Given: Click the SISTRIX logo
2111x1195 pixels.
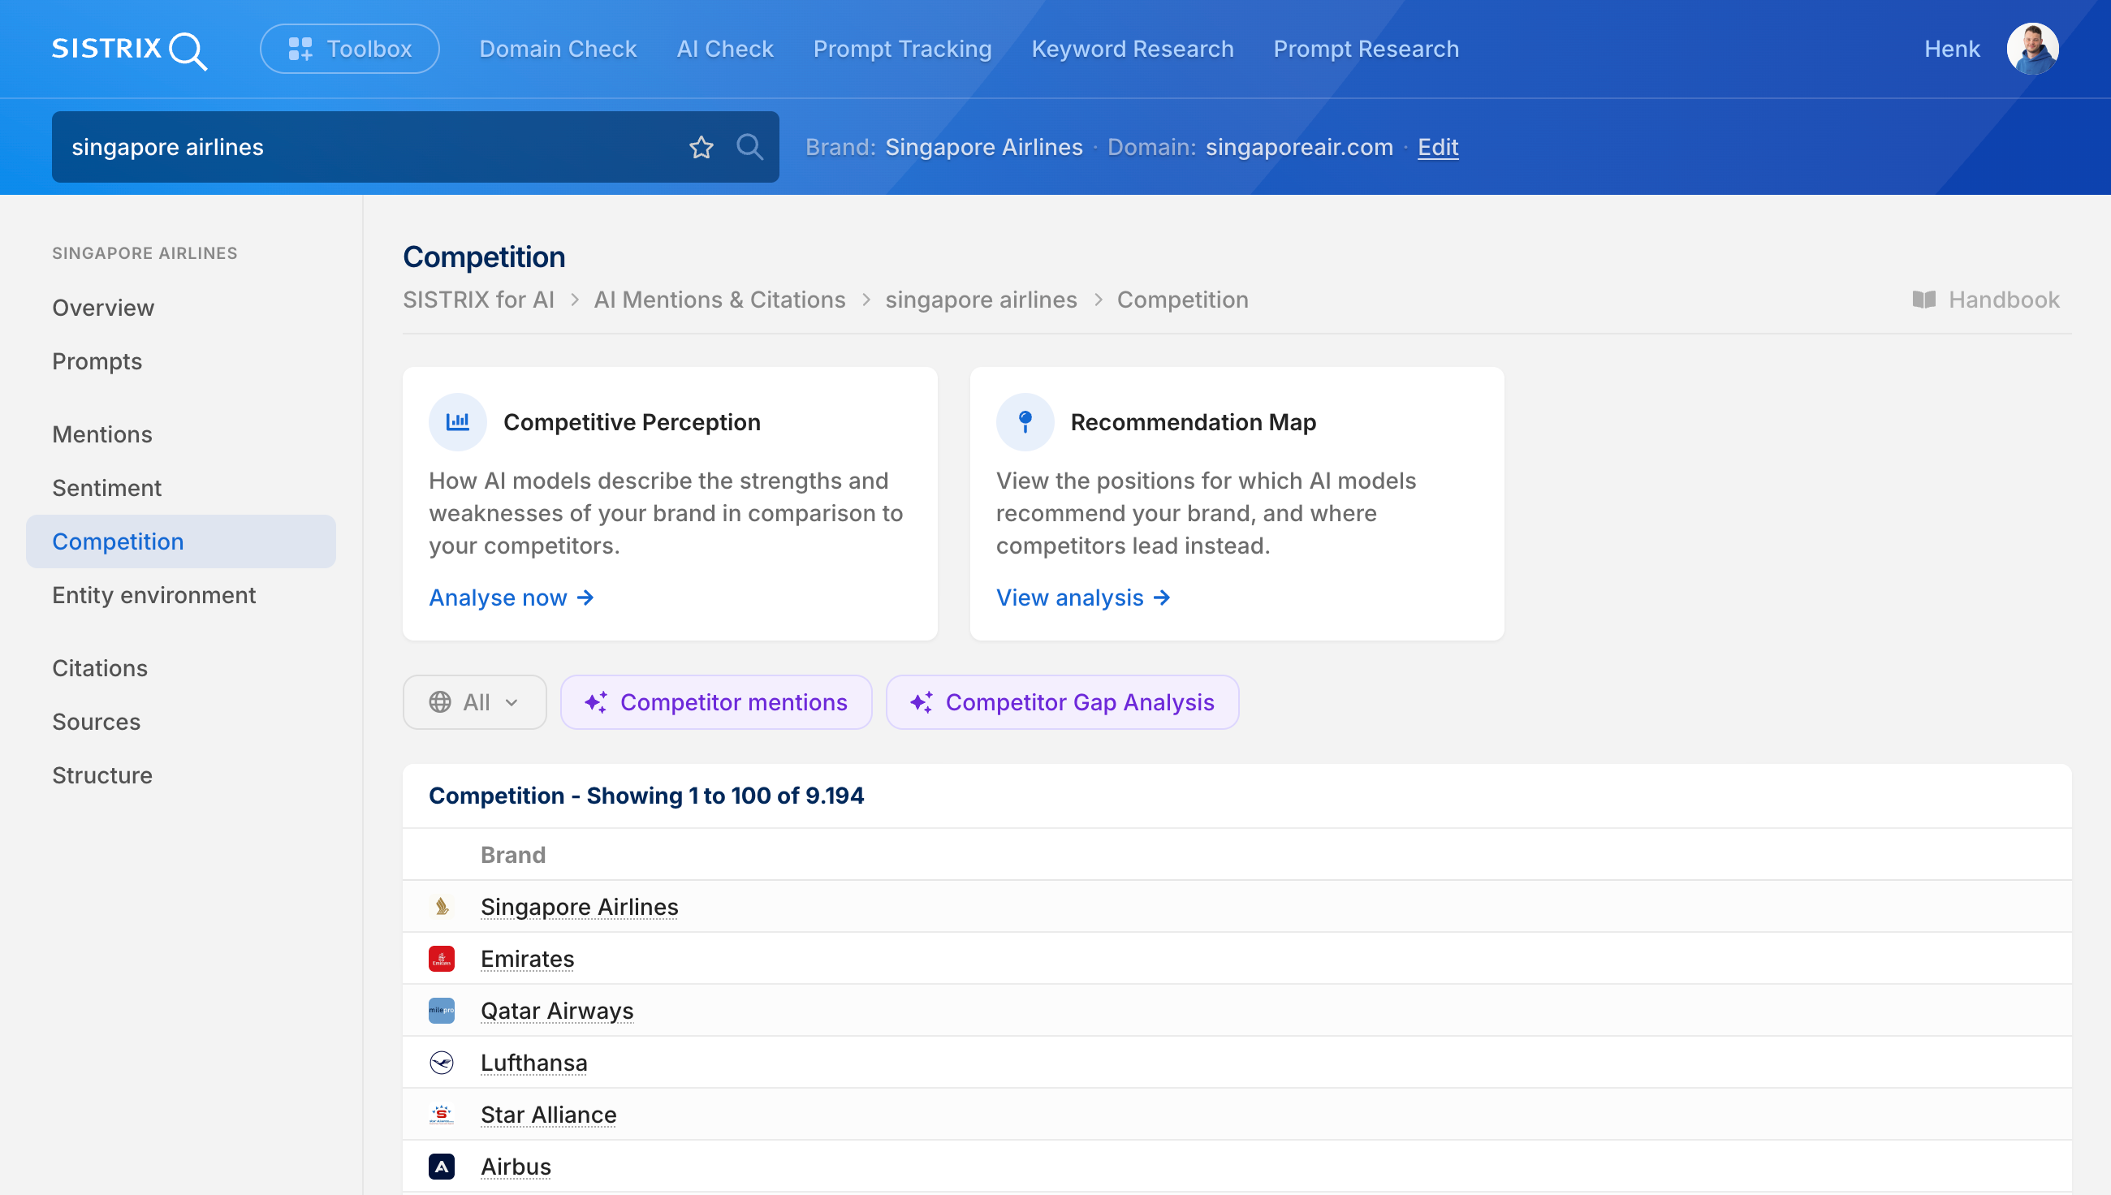Looking at the screenshot, I should 130,50.
